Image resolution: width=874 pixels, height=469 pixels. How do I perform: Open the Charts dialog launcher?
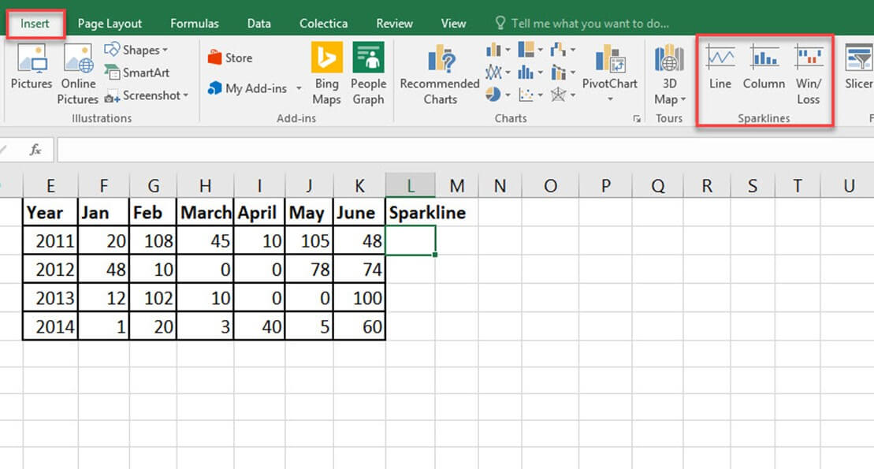(x=636, y=119)
